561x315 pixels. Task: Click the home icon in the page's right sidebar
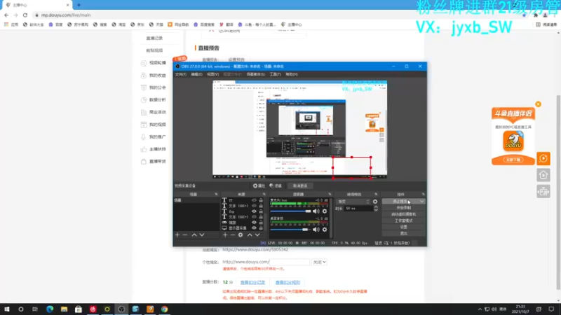[543, 175]
